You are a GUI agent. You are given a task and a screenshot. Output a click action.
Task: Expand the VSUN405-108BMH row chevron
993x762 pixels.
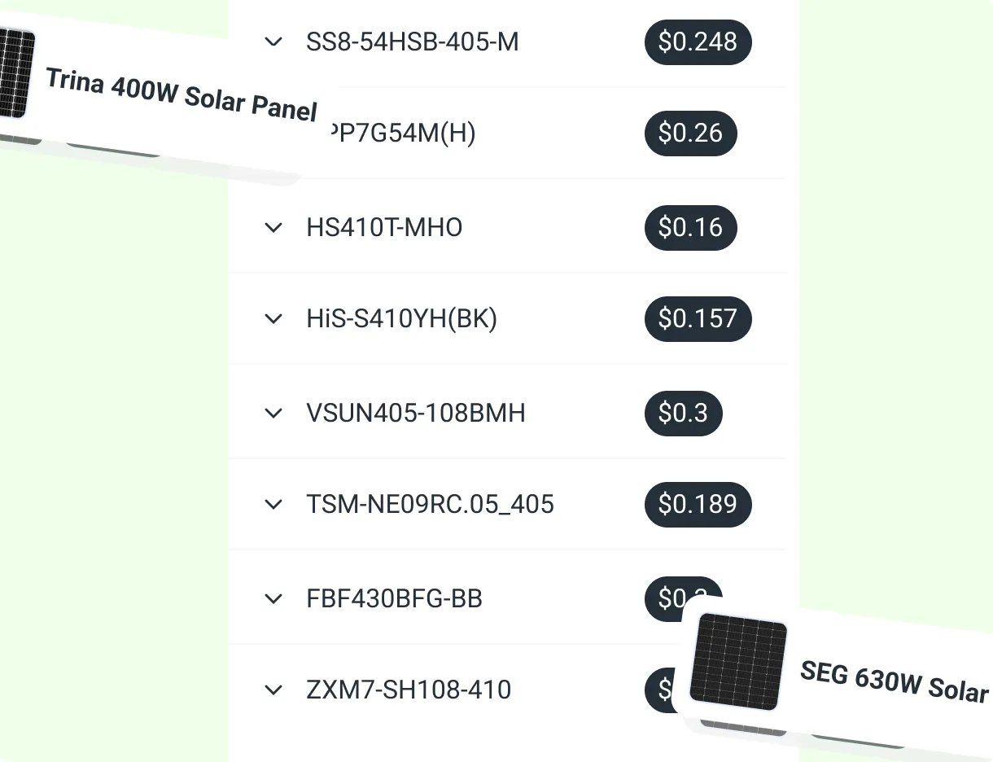click(273, 413)
